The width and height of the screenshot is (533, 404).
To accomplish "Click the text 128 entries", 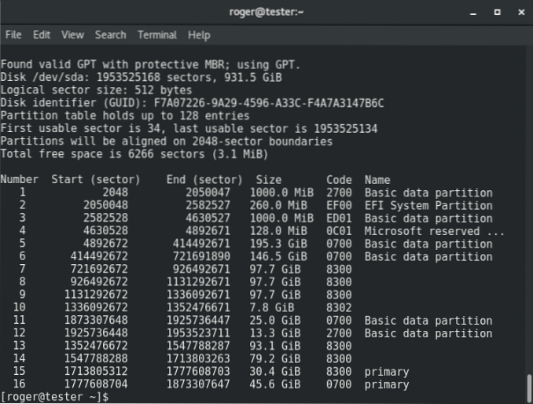I will pyautogui.click(x=215, y=116).
